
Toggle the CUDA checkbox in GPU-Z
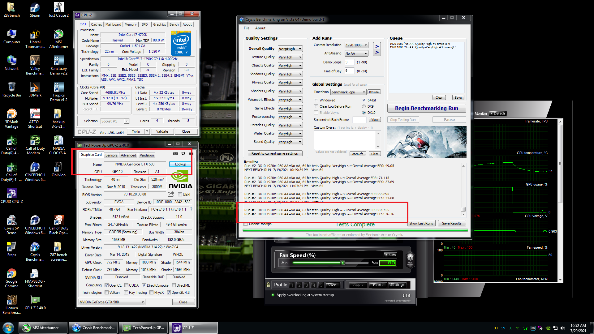(x=126, y=285)
